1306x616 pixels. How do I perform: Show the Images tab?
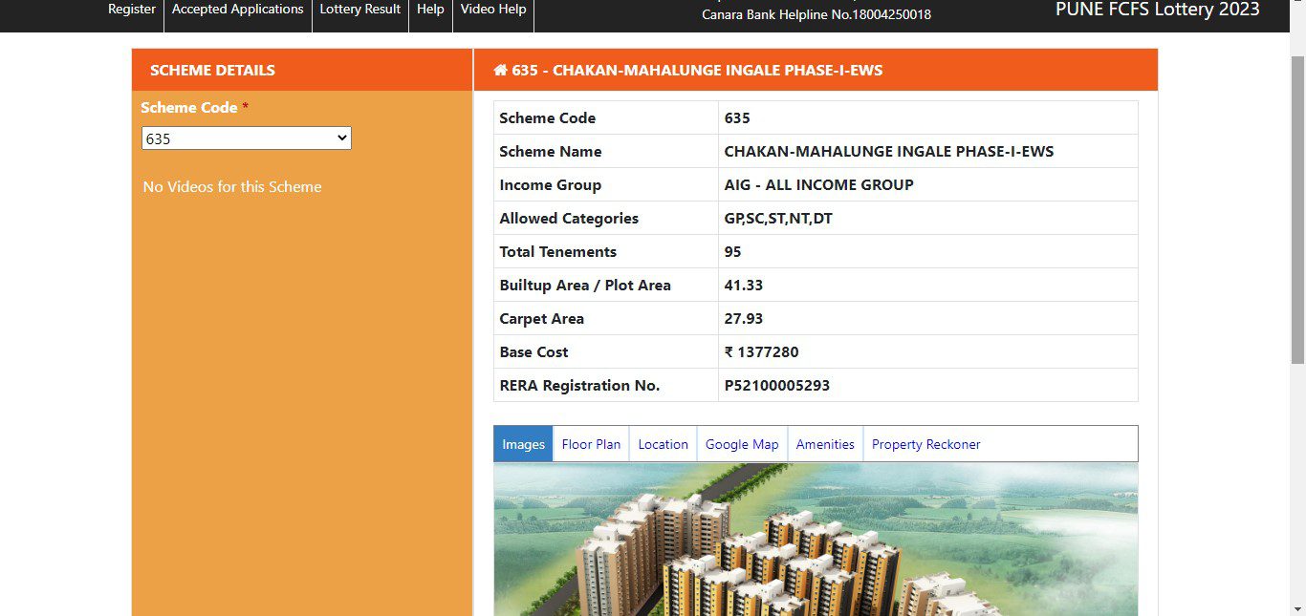coord(522,443)
